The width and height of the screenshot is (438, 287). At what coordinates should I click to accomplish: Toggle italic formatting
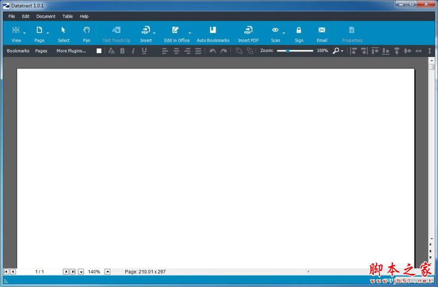(133, 51)
